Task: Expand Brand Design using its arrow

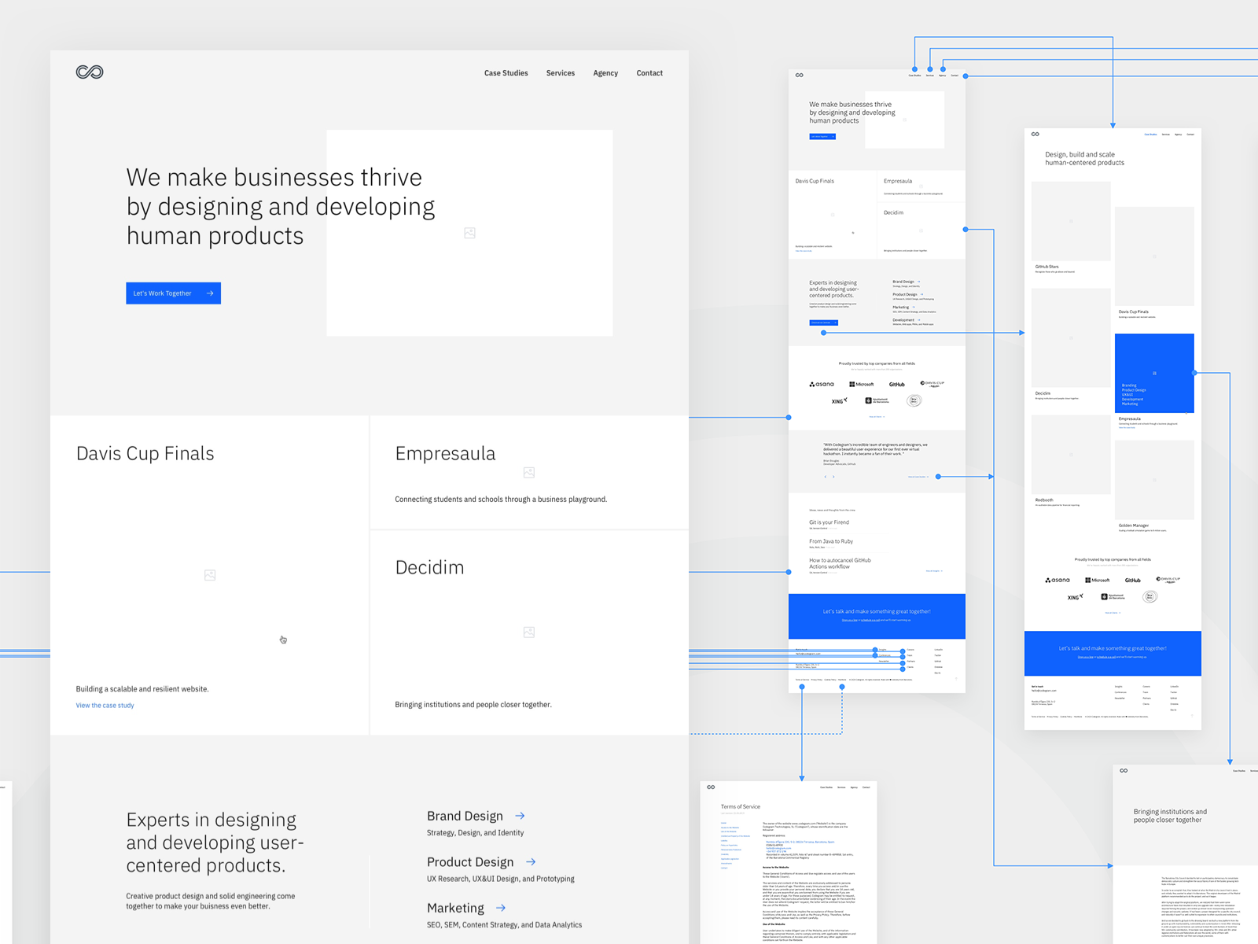Action: [x=520, y=816]
